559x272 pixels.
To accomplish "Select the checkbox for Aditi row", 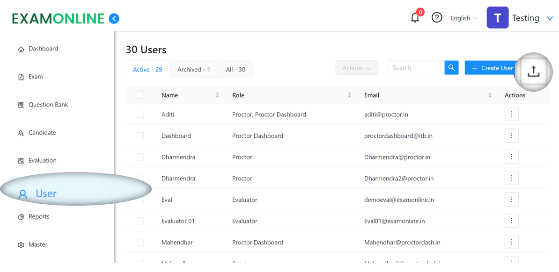I will (140, 115).
